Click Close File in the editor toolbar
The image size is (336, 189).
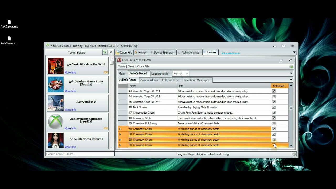tap(143, 67)
